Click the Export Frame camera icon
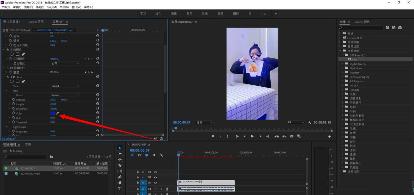The width and height of the screenshot is (414, 195). [x=292, y=136]
